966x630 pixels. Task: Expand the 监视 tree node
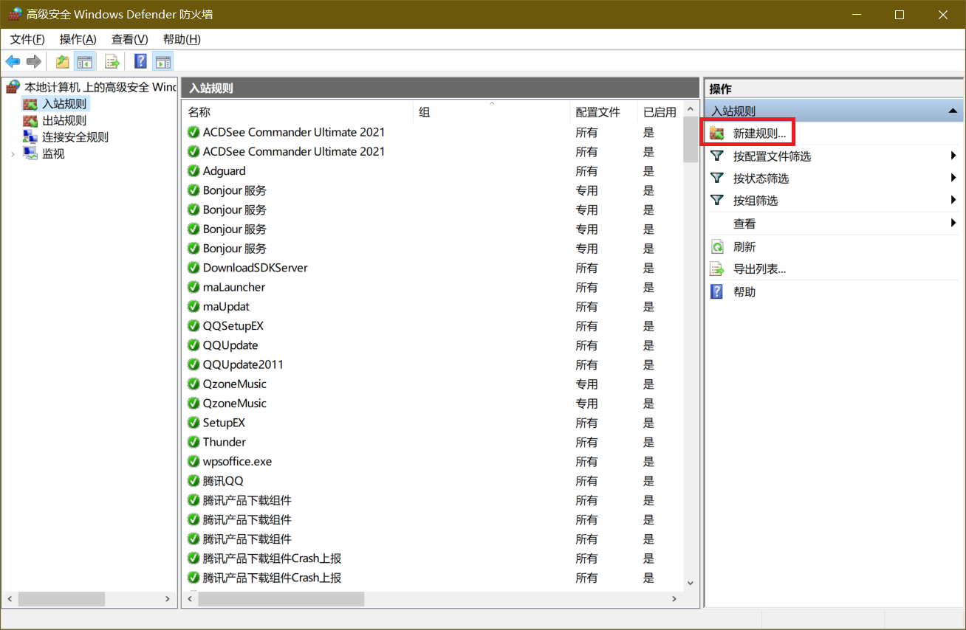click(13, 153)
